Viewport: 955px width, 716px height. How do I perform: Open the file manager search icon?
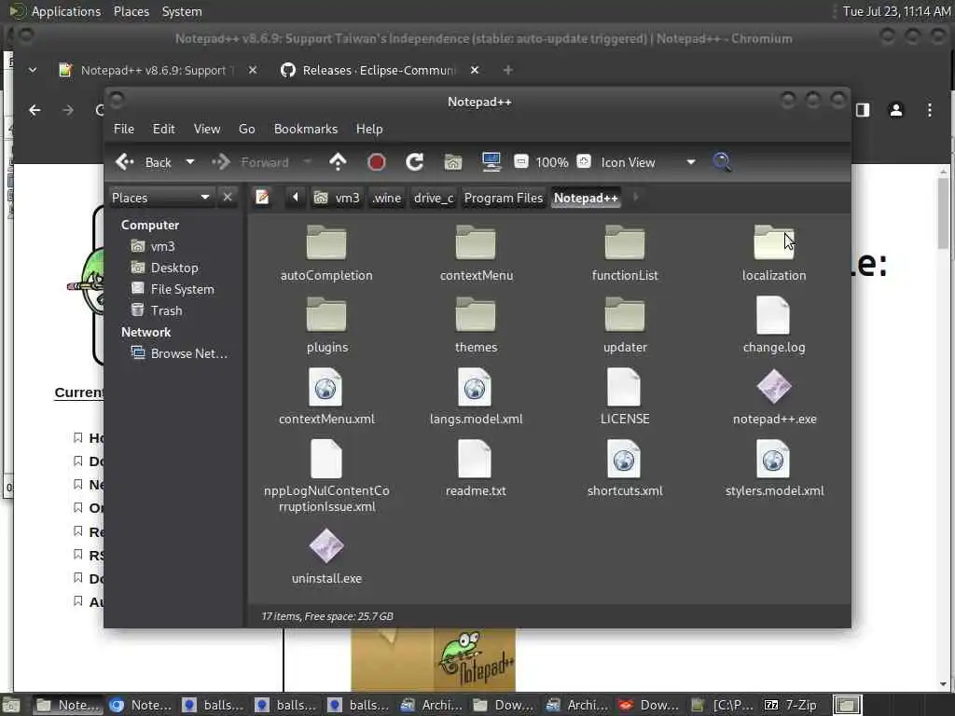pos(722,162)
